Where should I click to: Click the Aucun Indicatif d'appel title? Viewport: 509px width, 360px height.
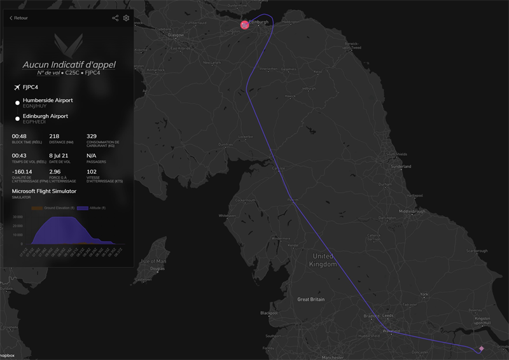69,65
